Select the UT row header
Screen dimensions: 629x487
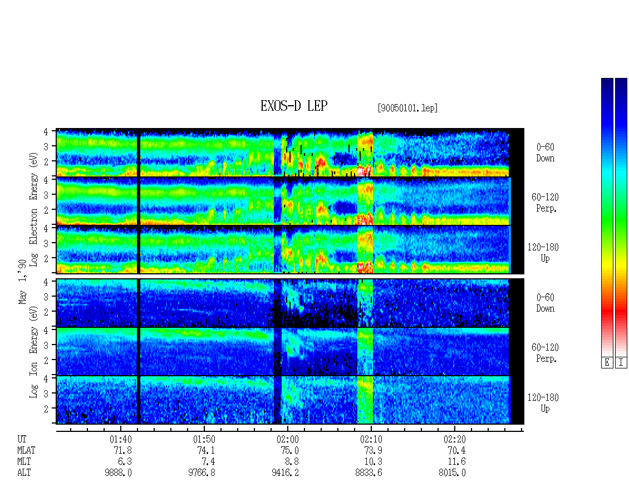tap(22, 439)
